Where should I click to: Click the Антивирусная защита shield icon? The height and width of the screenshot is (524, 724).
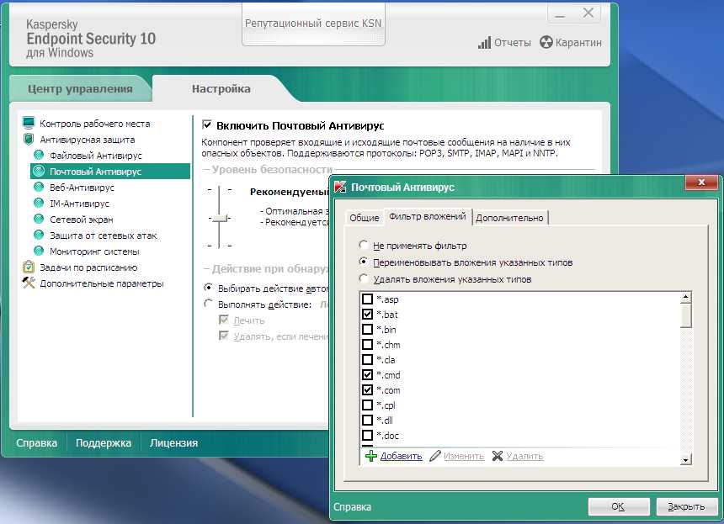tap(29, 140)
